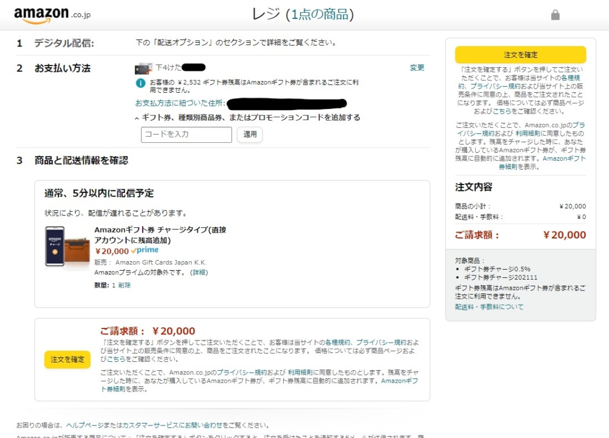Open カスタマーサービスにお問い合わせ link
609x438 pixels.
(172, 425)
